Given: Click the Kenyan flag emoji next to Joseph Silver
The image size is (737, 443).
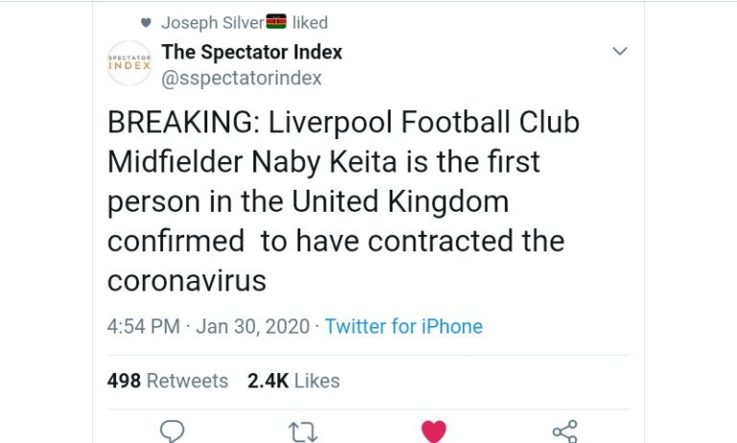Looking at the screenshot, I should point(276,22).
